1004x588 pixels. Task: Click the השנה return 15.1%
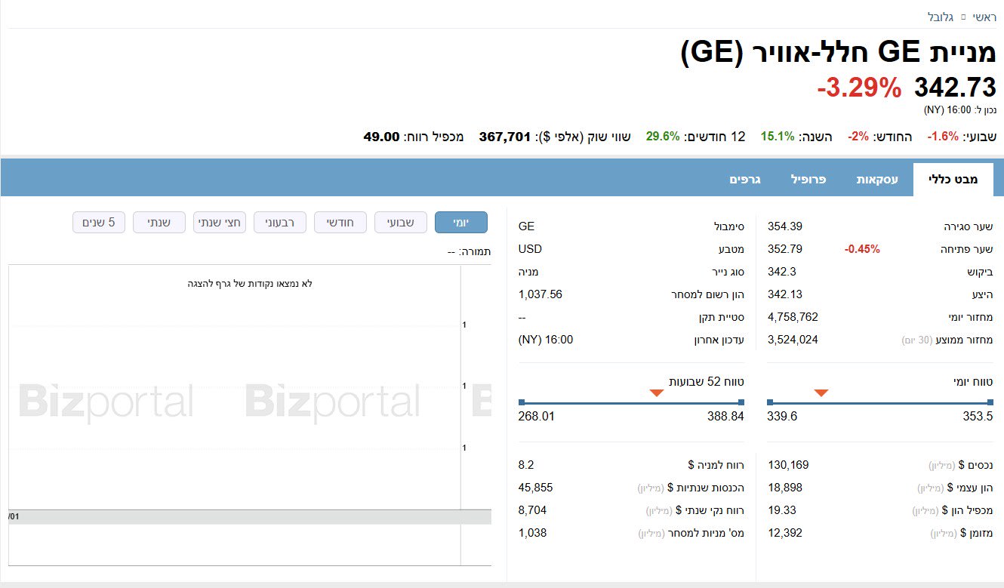(778, 137)
